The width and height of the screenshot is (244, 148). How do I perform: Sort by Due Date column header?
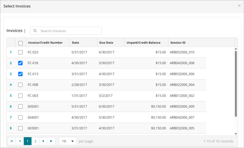(x=106, y=43)
